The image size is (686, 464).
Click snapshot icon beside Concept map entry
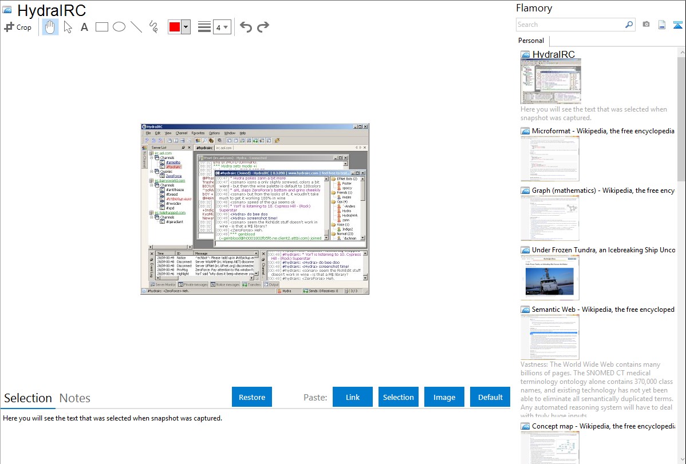pos(525,426)
